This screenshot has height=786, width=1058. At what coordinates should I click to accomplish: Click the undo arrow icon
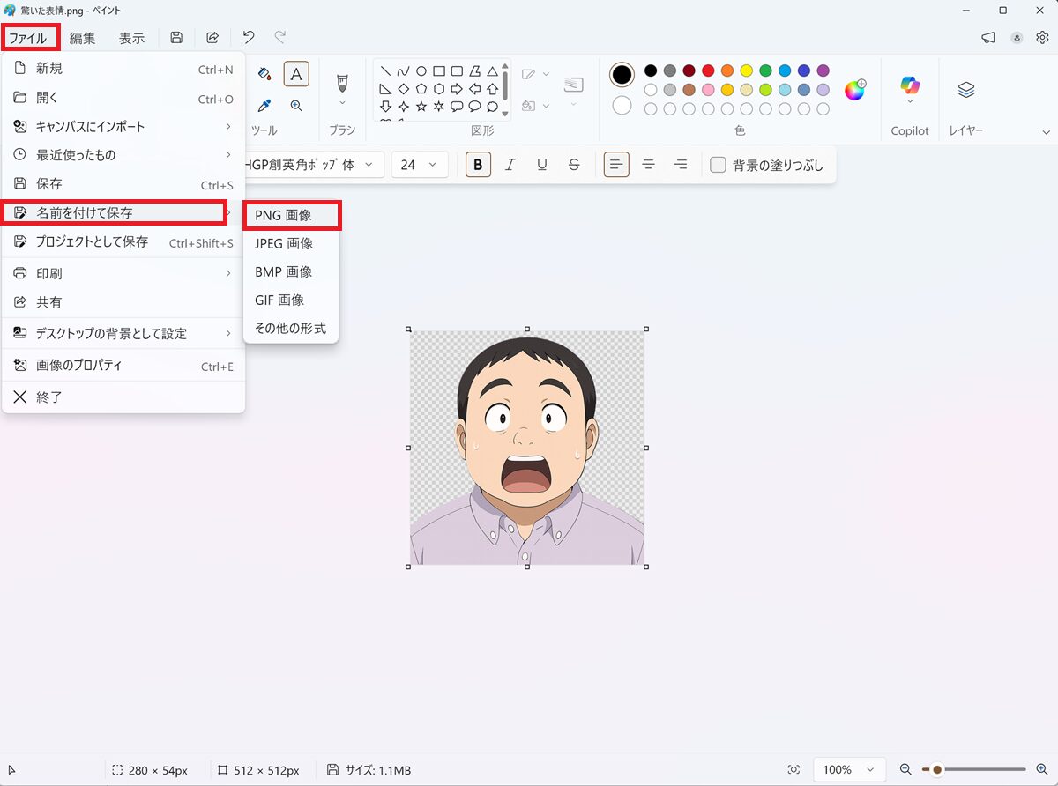(x=249, y=37)
